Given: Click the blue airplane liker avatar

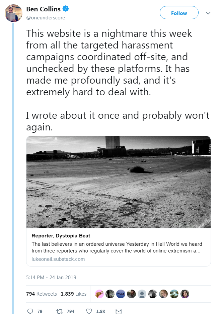Looking at the screenshot, I should point(121,294).
